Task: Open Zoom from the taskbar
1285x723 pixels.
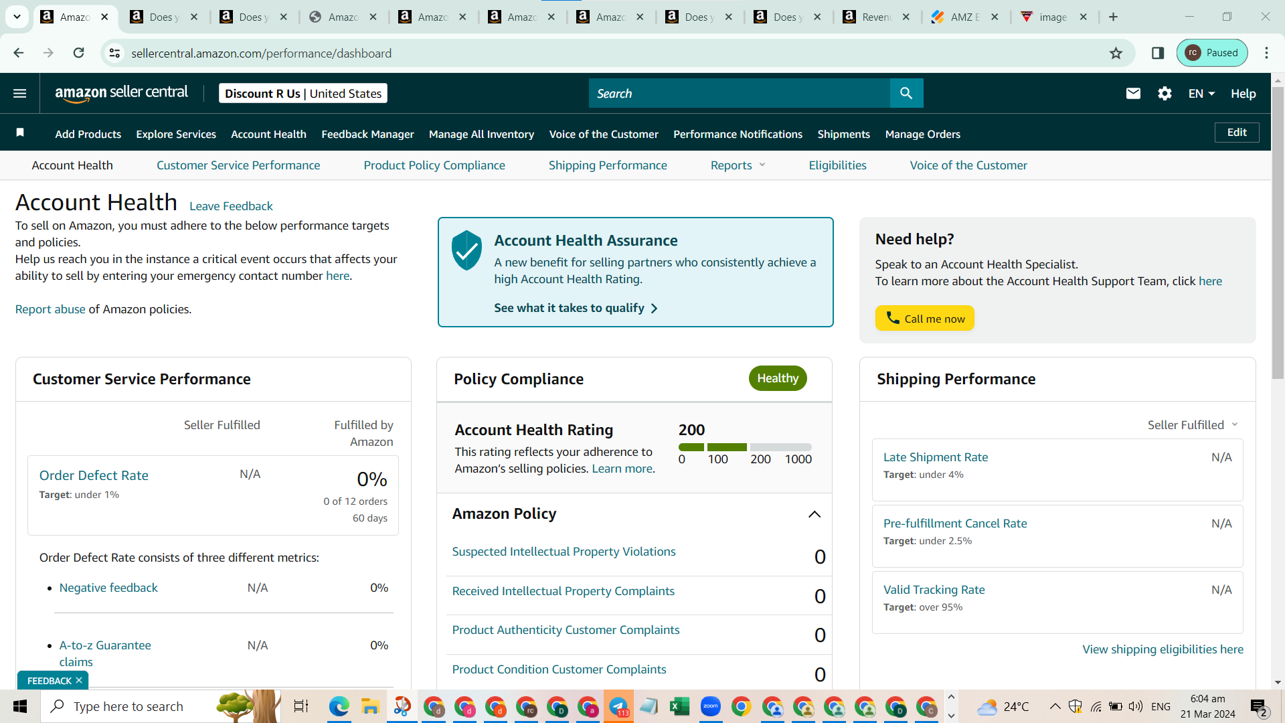Action: click(x=710, y=706)
